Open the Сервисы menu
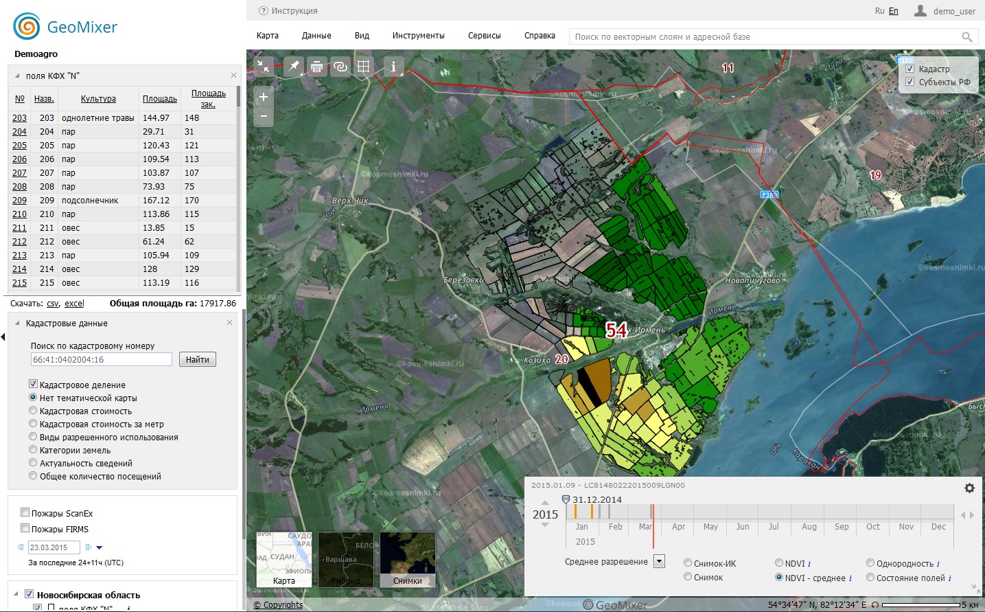985x612 pixels. (x=485, y=36)
